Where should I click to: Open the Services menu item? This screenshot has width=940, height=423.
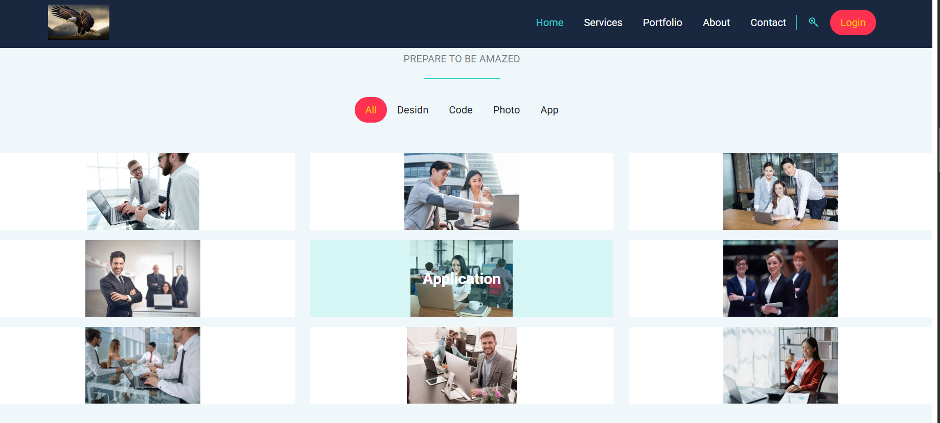[x=603, y=22]
